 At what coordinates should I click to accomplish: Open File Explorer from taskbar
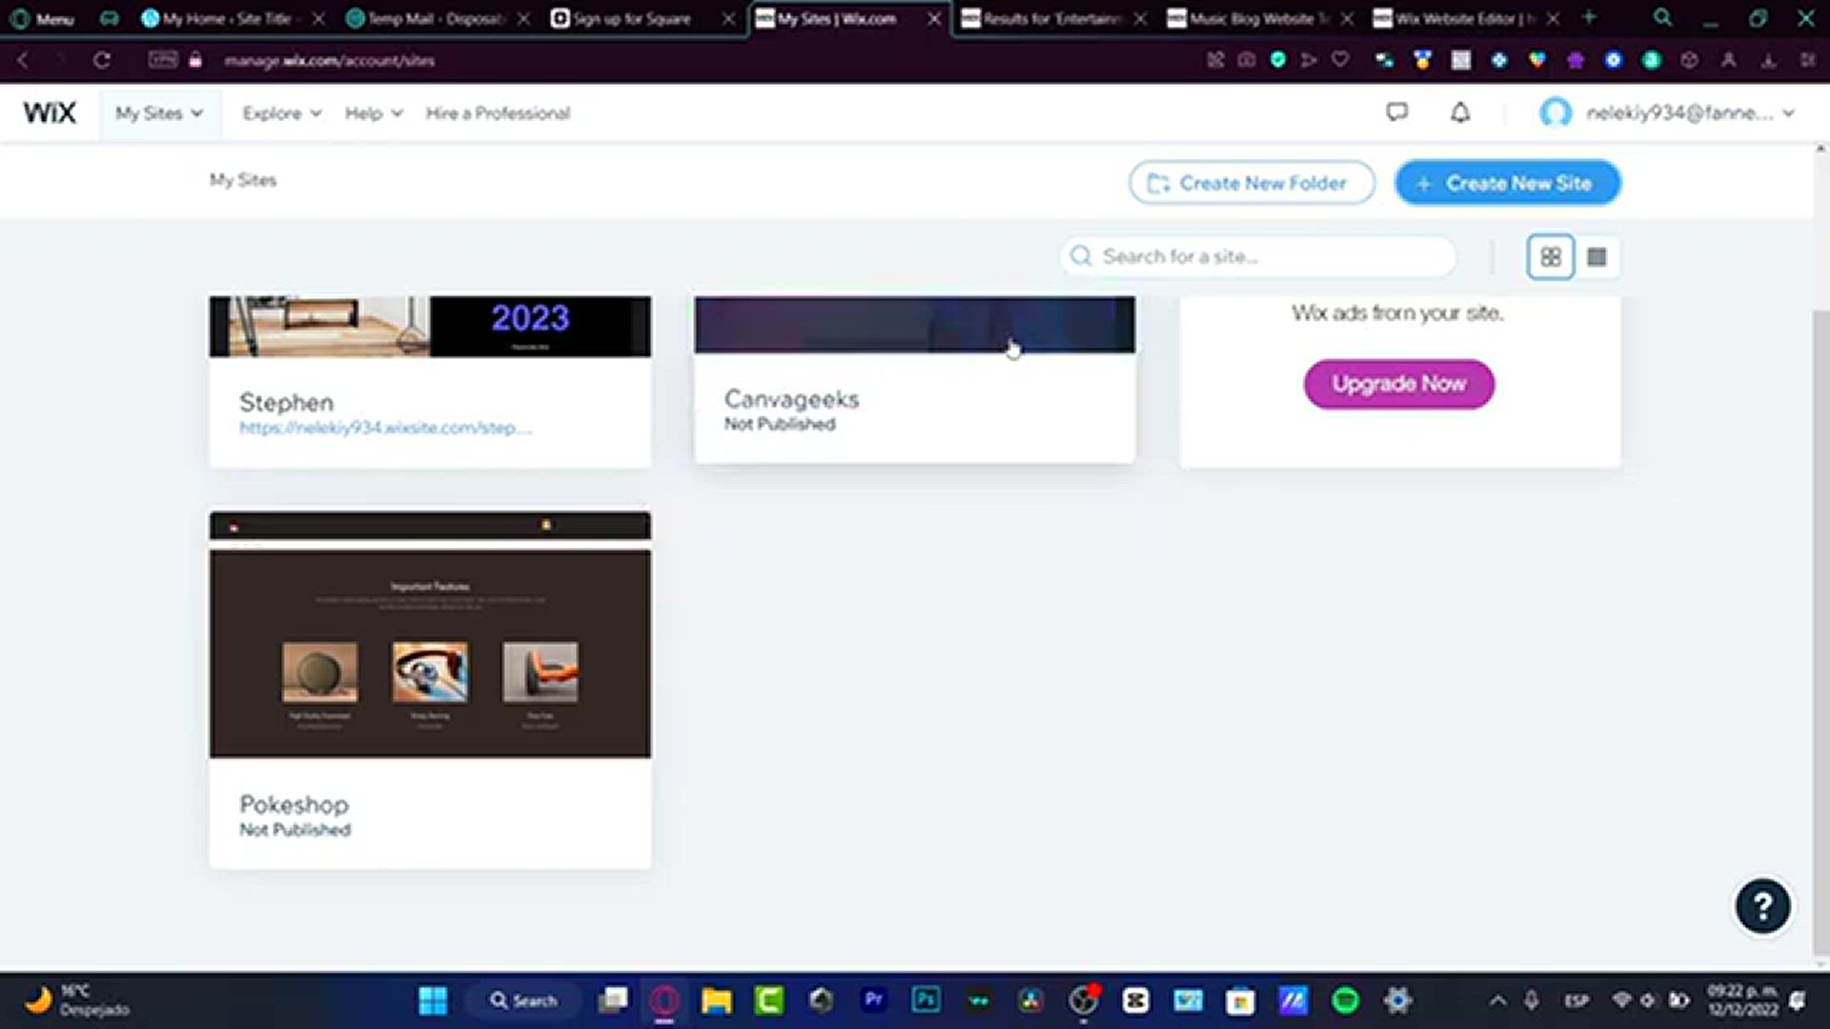coord(717,1000)
